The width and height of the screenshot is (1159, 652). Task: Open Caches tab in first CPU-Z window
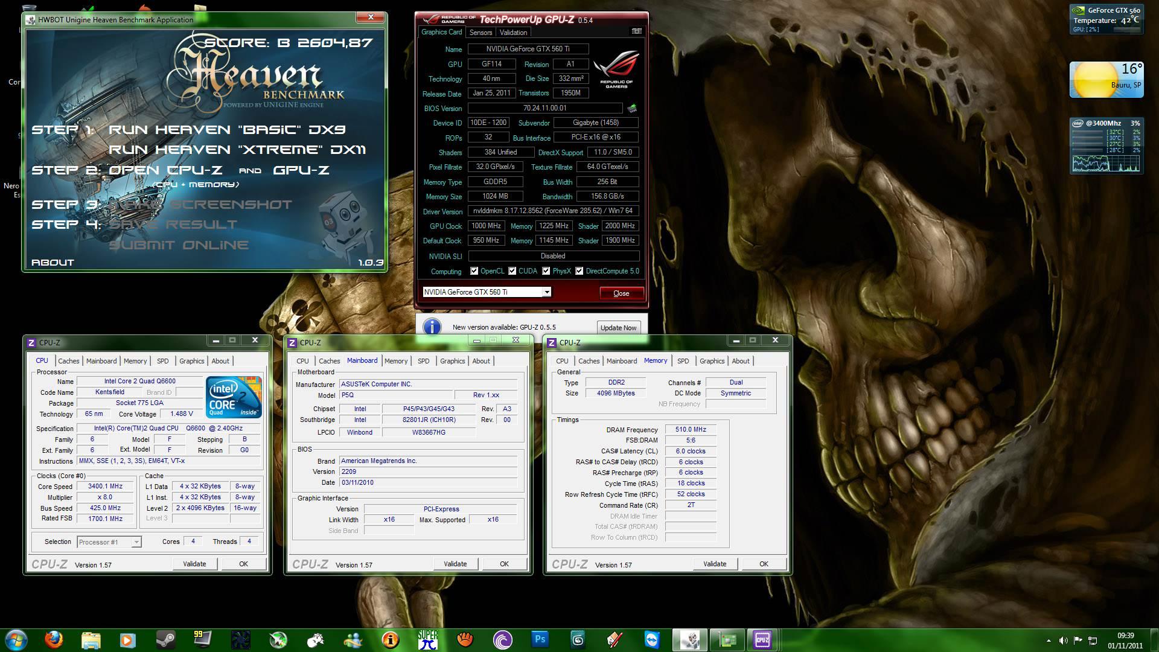pyautogui.click(x=68, y=361)
